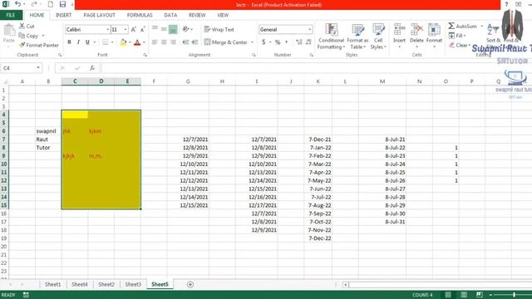Apply the Fill Color bucket icon

(x=123, y=42)
